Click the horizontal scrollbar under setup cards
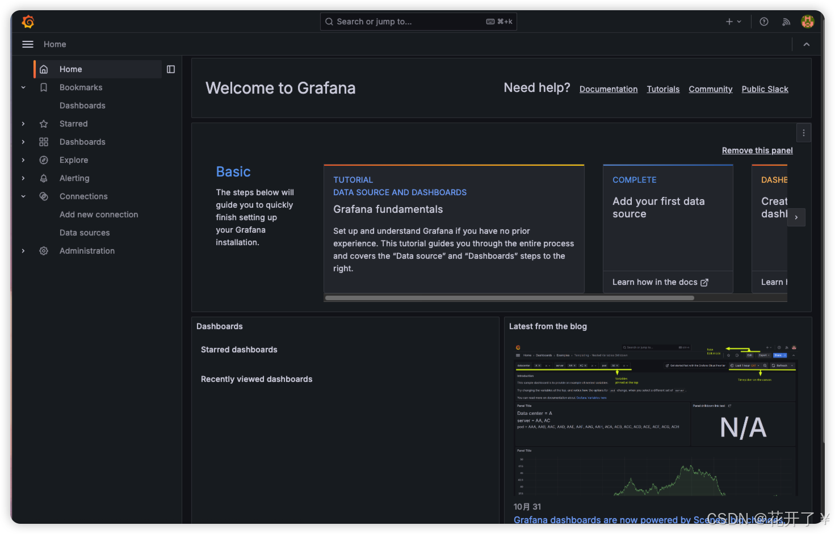Viewport: 835px width, 534px height. 509,298
